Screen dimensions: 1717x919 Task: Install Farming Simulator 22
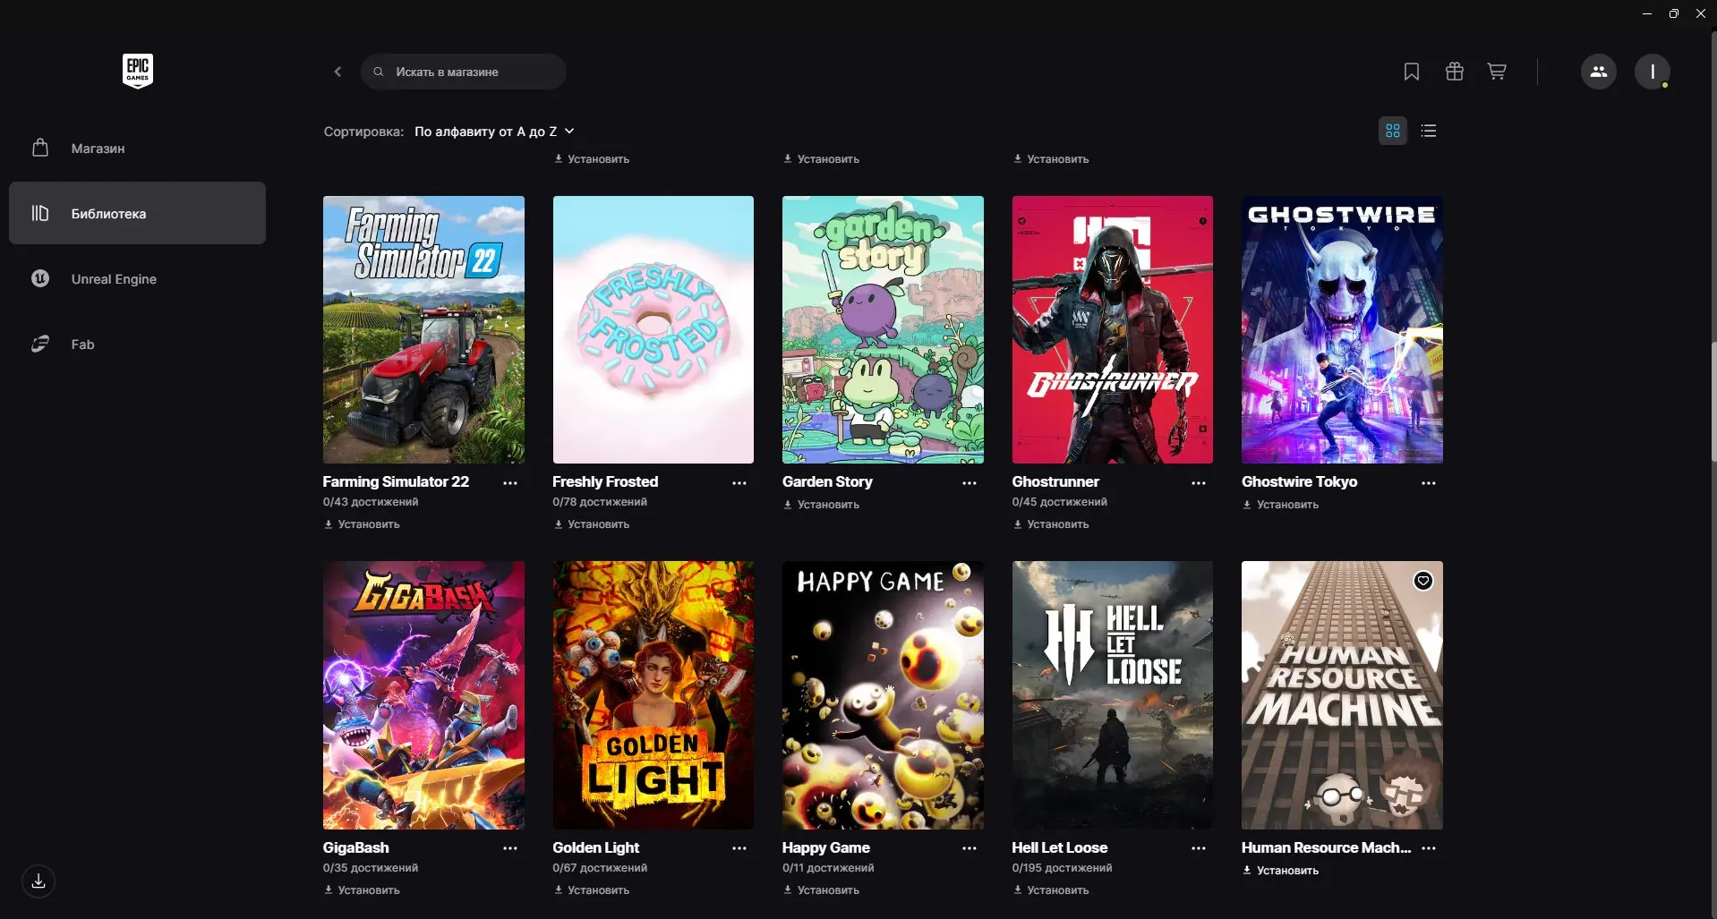point(362,524)
